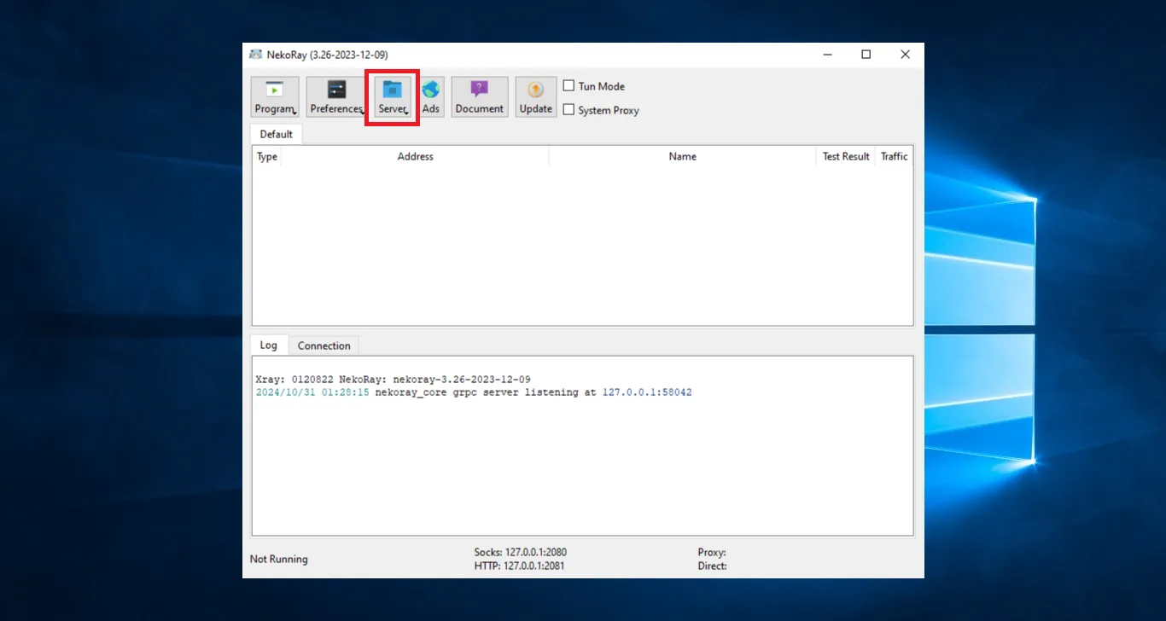
Task: Open the Server toolbar menu
Action: click(x=393, y=96)
